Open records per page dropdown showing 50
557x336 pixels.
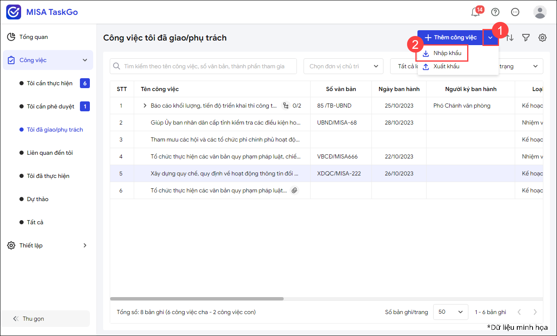451,312
